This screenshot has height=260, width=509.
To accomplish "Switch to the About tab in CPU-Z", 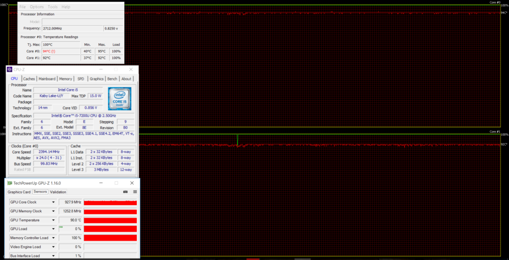I will click(126, 78).
